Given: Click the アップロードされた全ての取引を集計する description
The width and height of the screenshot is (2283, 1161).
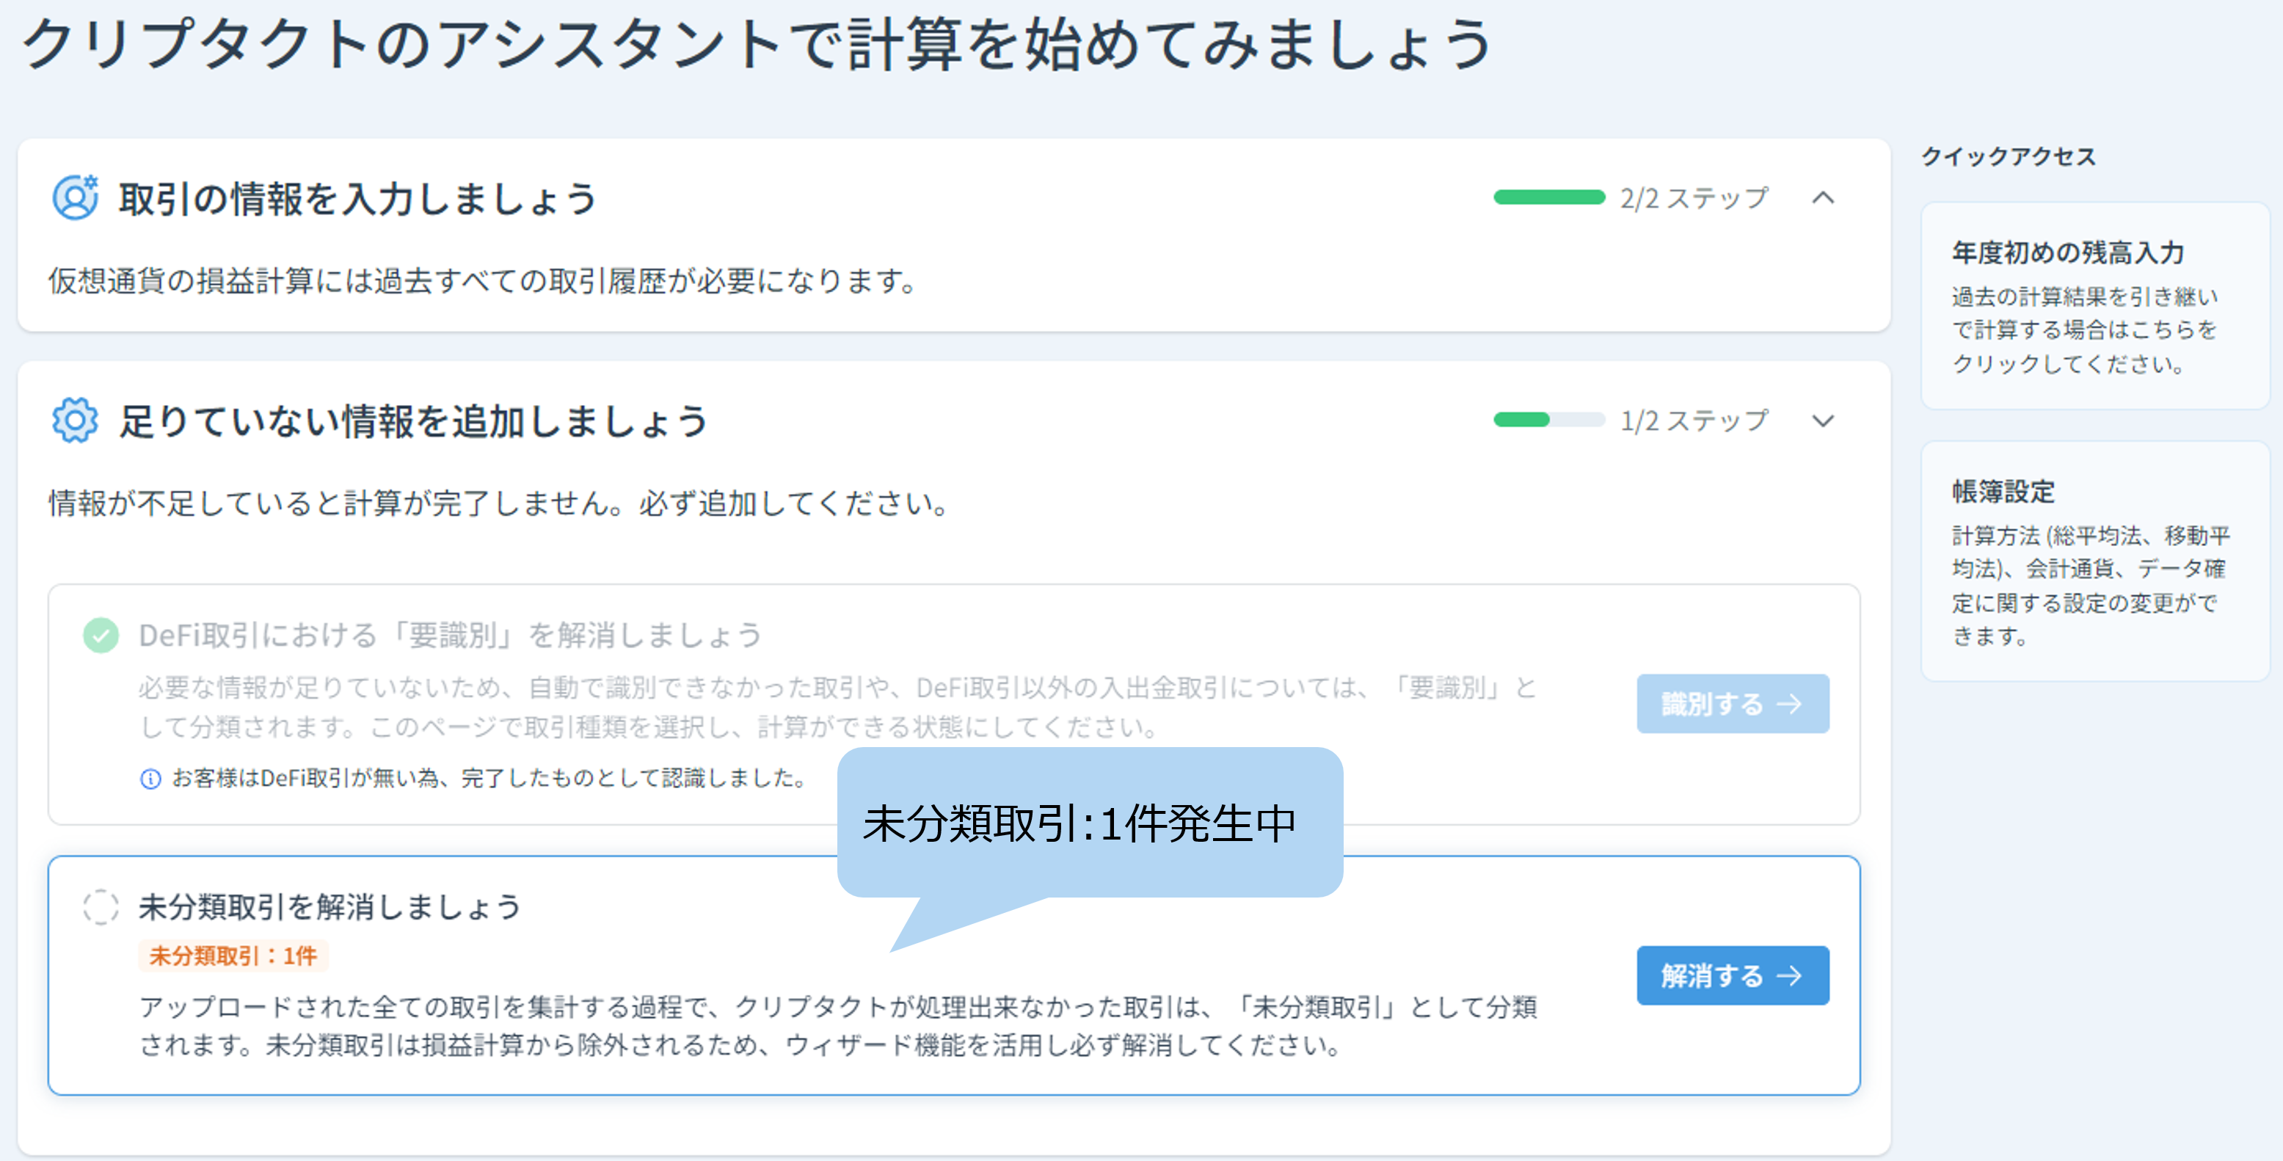Looking at the screenshot, I should [838, 1026].
